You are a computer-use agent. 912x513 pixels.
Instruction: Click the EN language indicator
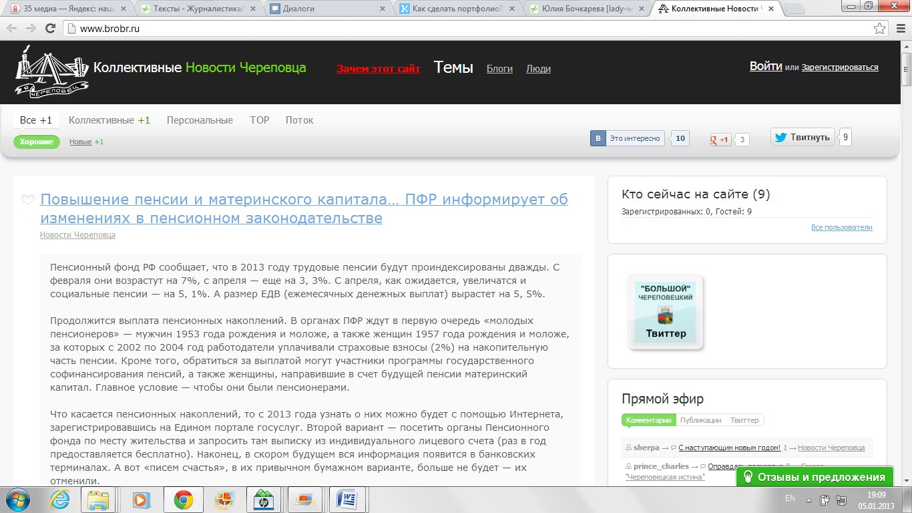click(x=790, y=498)
